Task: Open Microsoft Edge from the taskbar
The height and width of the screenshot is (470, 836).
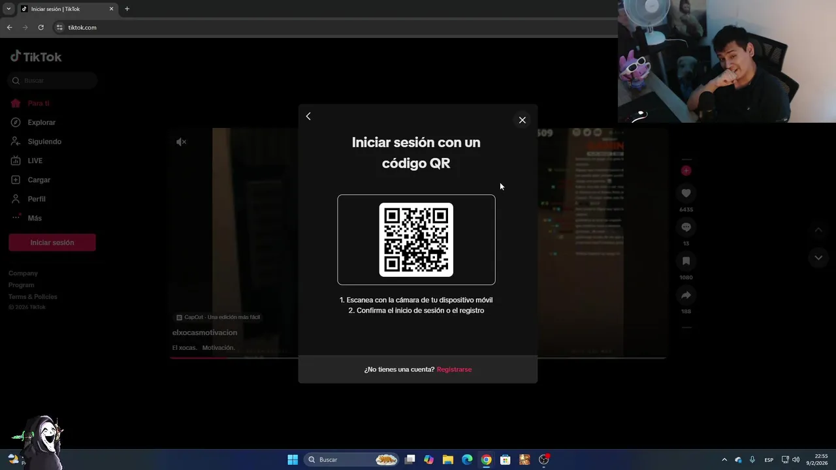Action: click(467, 460)
